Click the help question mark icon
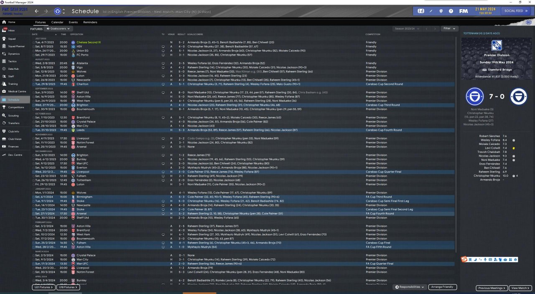The width and height of the screenshot is (535, 294). 451,11
